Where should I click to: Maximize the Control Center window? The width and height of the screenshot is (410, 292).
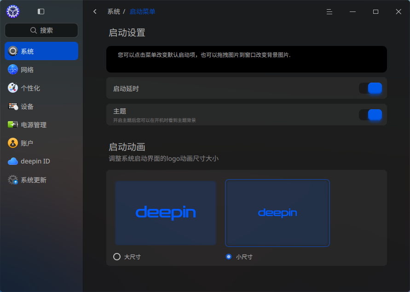376,12
